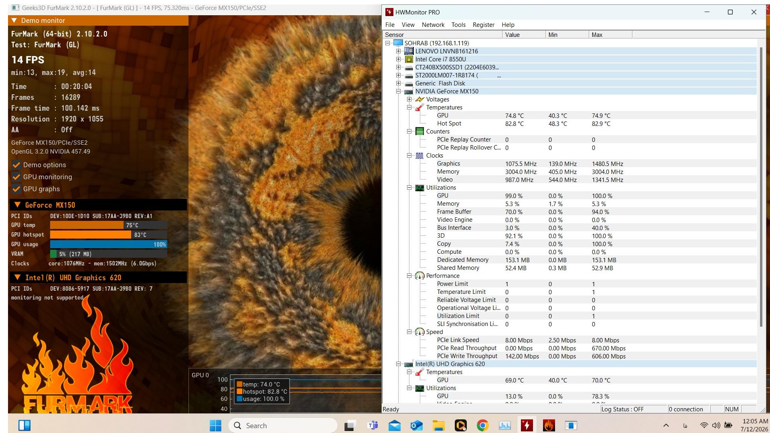Click the Voltages lightning icon under MX150
The image size is (770, 433).
[x=419, y=99]
